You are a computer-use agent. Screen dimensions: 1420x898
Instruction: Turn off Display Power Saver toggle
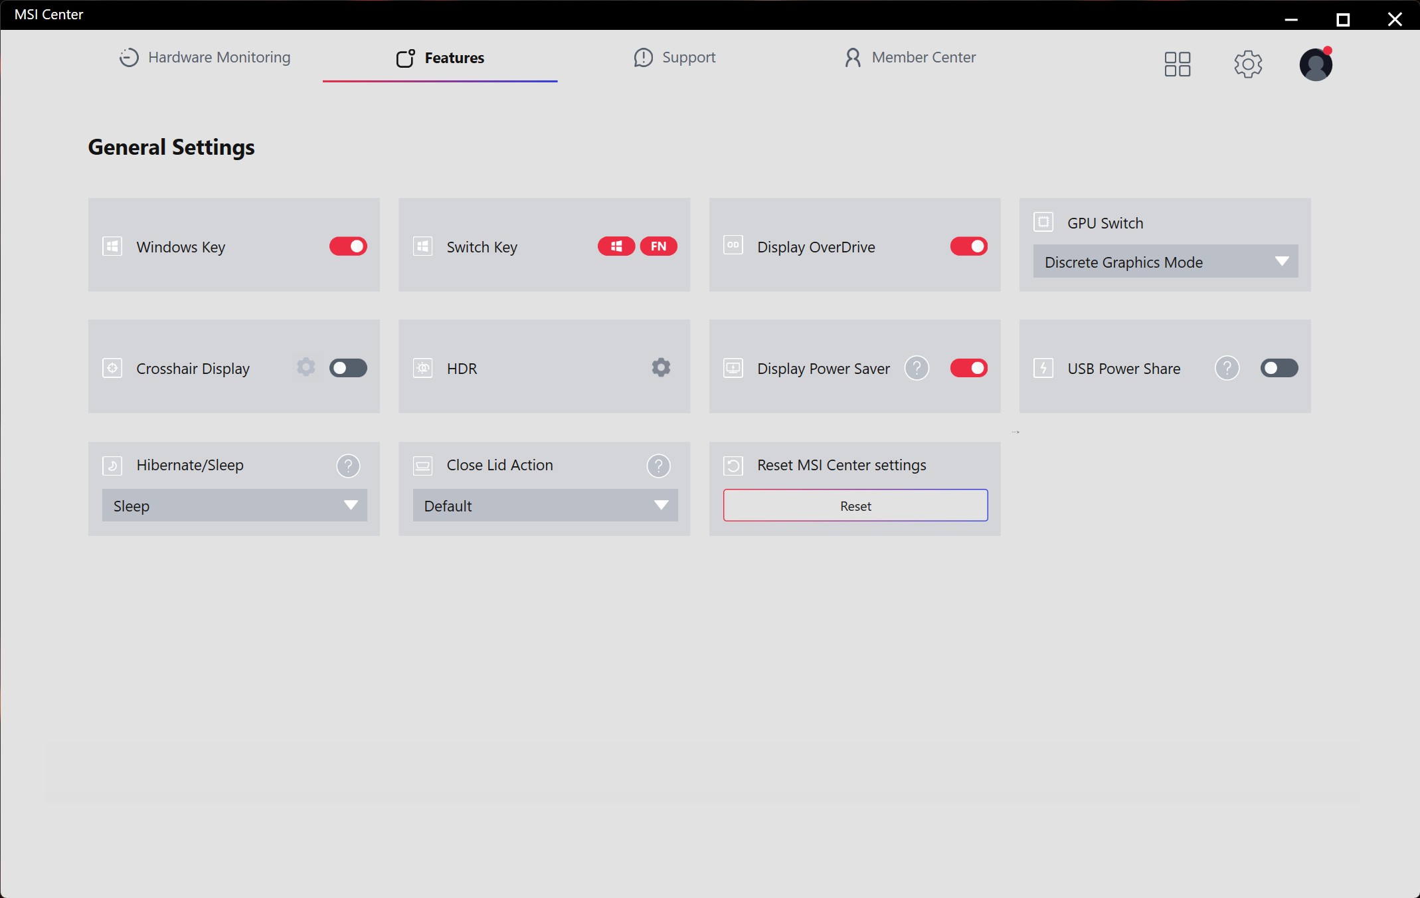pyautogui.click(x=968, y=368)
